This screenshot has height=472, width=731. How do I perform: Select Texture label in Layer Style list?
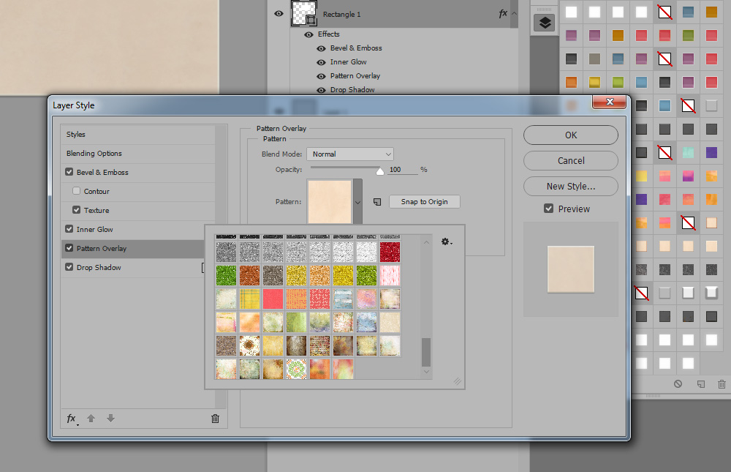[x=96, y=211]
